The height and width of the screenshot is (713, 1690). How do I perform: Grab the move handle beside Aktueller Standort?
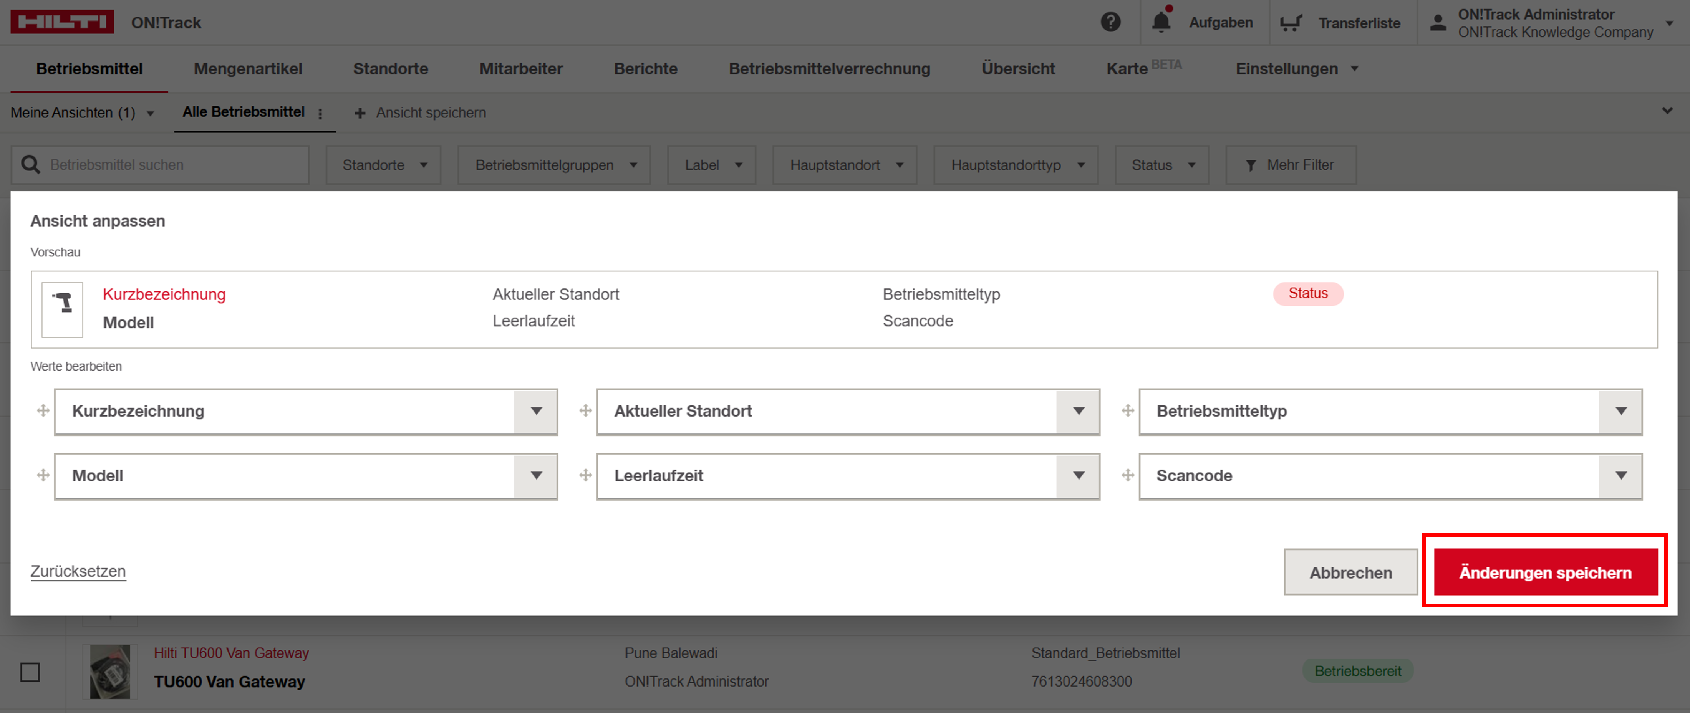tap(585, 410)
